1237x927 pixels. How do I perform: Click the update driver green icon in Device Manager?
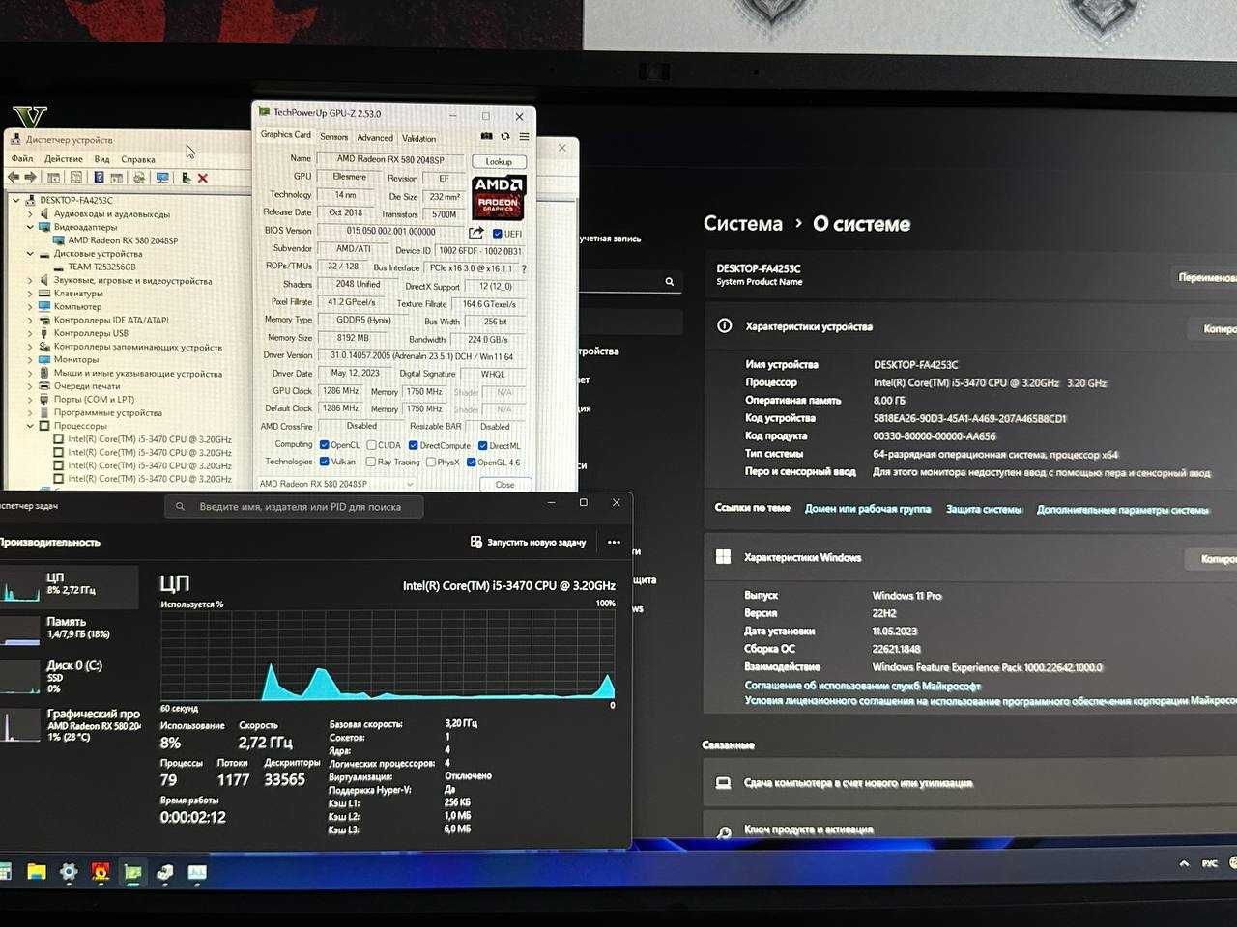pos(185,178)
